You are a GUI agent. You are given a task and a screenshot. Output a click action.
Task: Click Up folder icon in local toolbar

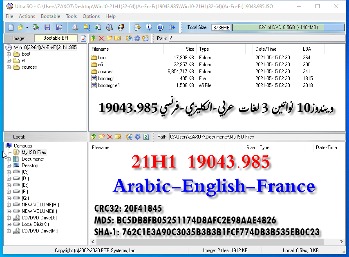coord(94,136)
